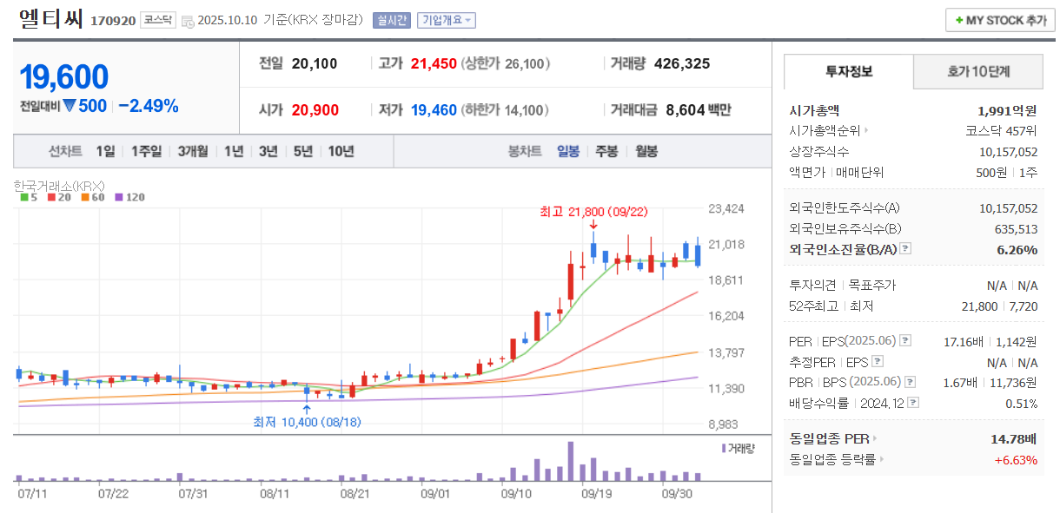The height and width of the screenshot is (513, 1060).
Task: Click the 실시간 badge
Action: pos(391,20)
